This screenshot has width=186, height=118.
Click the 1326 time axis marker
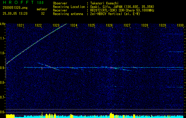coord(109,25)
